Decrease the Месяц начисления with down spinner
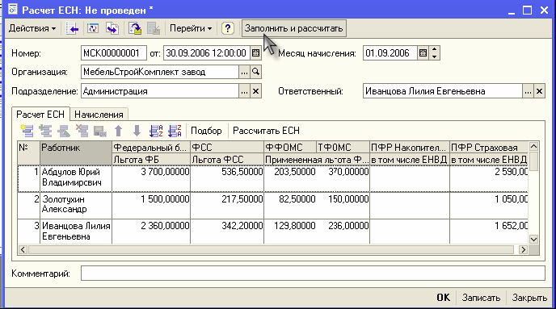Viewport: 556px width, 309px height. click(x=435, y=56)
